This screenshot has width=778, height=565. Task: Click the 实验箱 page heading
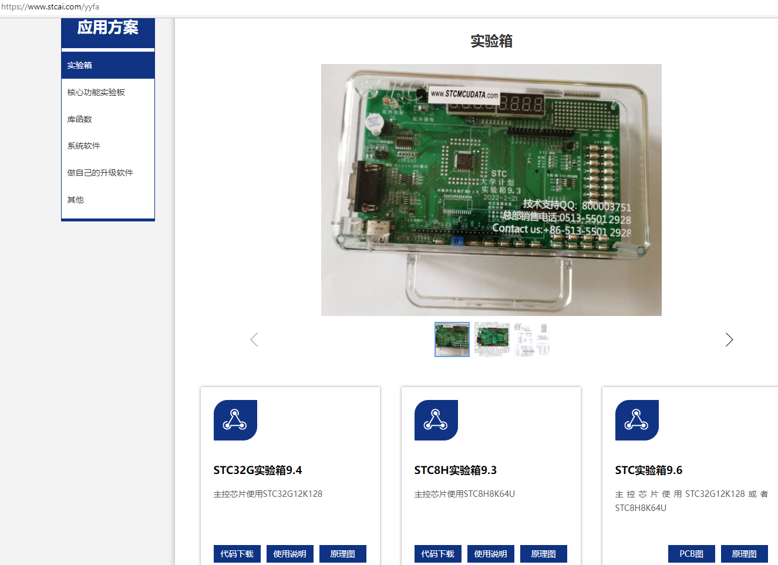(x=491, y=41)
